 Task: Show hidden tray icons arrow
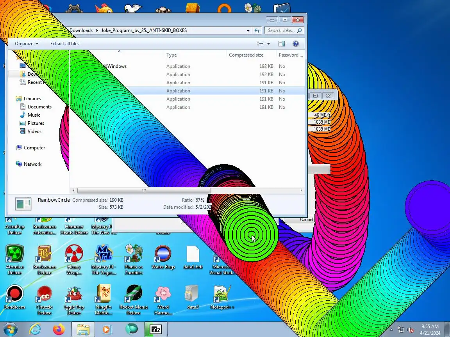[x=391, y=330]
